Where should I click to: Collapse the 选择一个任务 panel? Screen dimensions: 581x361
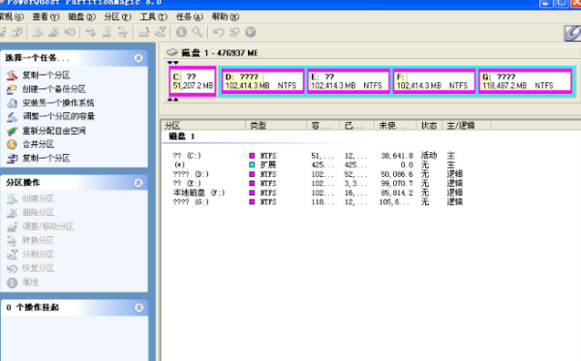(x=138, y=58)
